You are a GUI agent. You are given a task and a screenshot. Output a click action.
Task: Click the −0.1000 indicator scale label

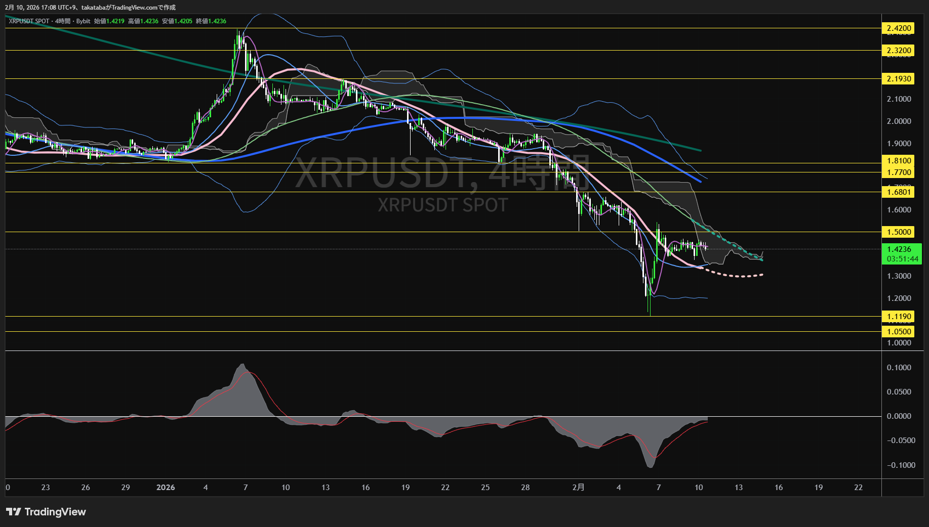(901, 465)
